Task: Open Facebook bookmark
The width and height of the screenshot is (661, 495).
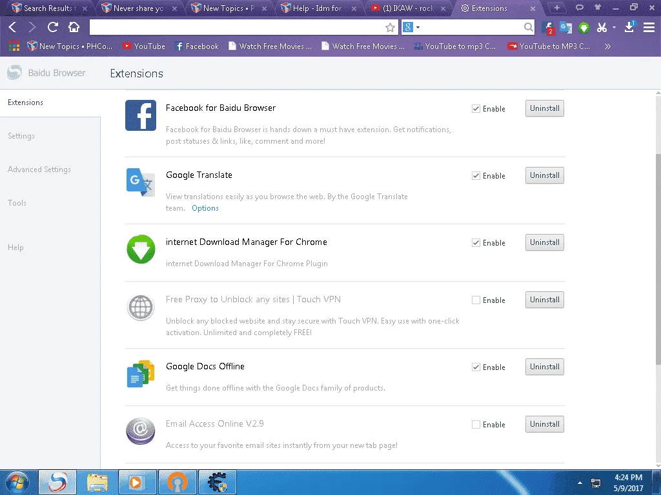Action: coord(197,46)
